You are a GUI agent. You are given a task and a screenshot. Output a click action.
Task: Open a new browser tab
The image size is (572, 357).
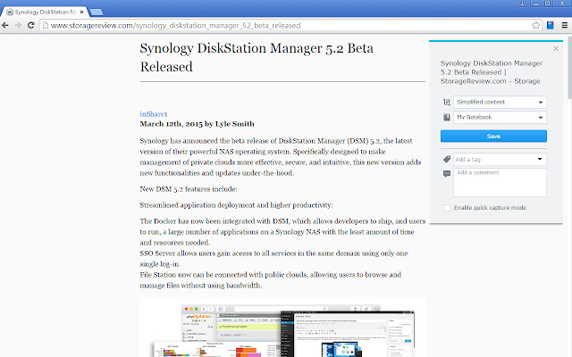click(x=97, y=12)
